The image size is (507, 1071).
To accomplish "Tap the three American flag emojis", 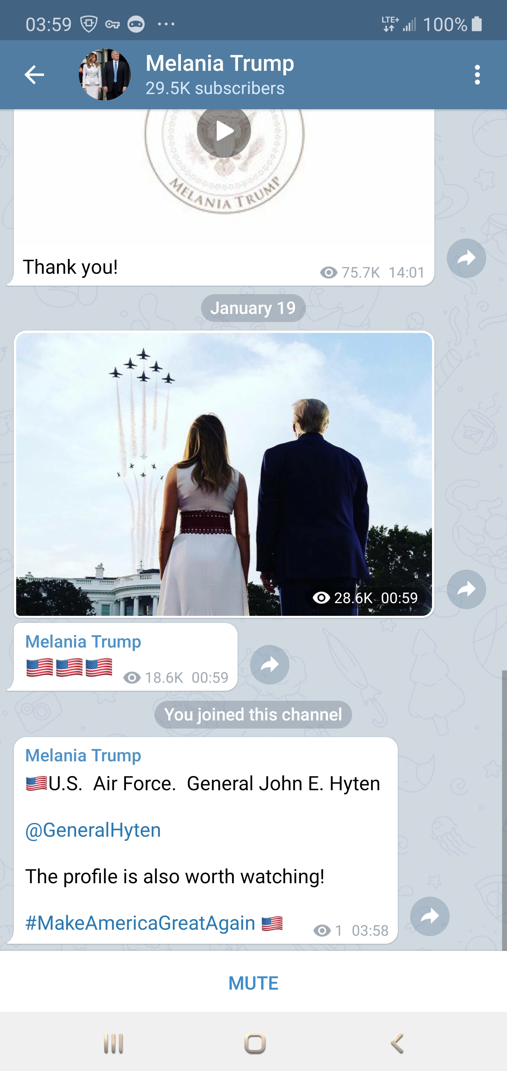I will [69, 667].
